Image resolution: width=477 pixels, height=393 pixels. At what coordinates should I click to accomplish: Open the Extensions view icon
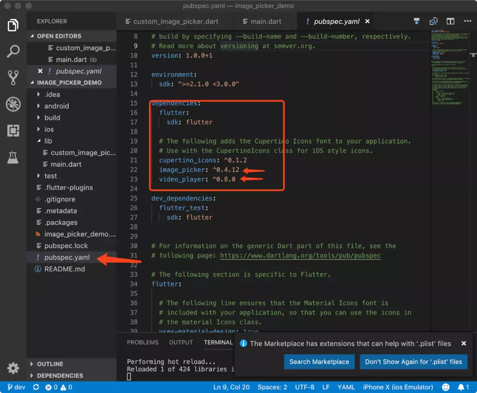click(13, 131)
